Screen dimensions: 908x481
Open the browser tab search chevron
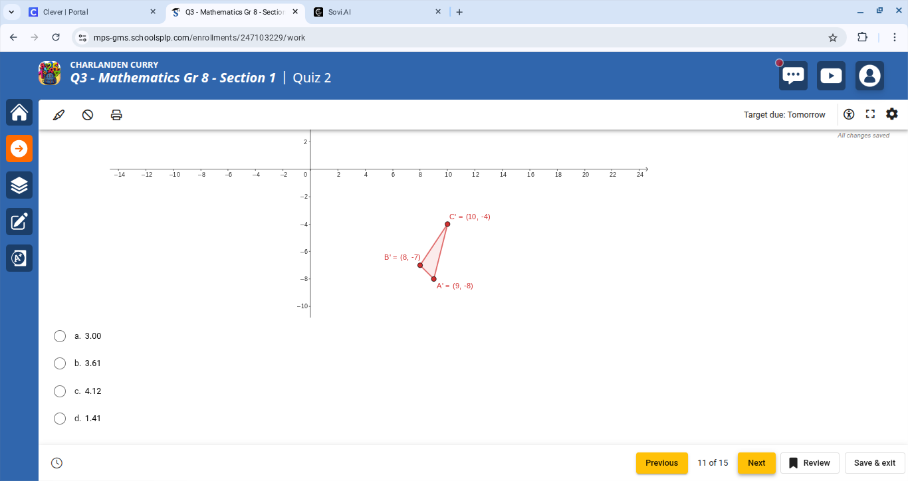click(x=11, y=11)
